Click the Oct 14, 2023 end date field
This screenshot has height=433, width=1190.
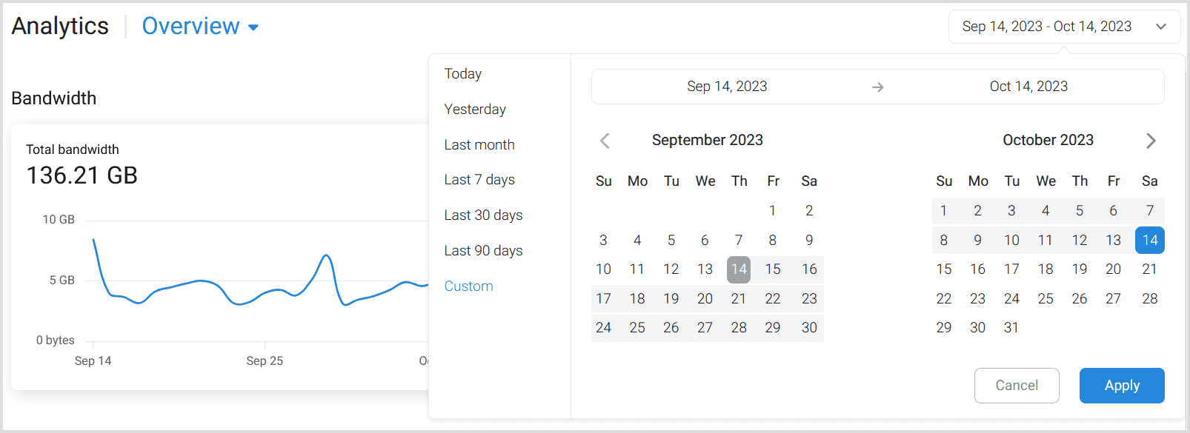[1028, 87]
